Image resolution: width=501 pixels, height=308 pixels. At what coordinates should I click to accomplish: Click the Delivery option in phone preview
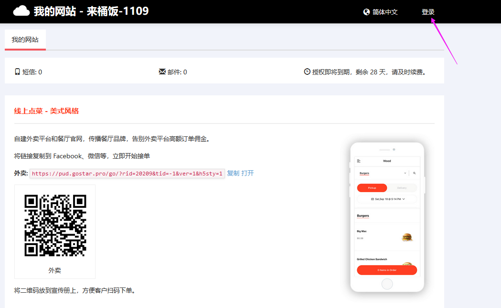[402, 188]
